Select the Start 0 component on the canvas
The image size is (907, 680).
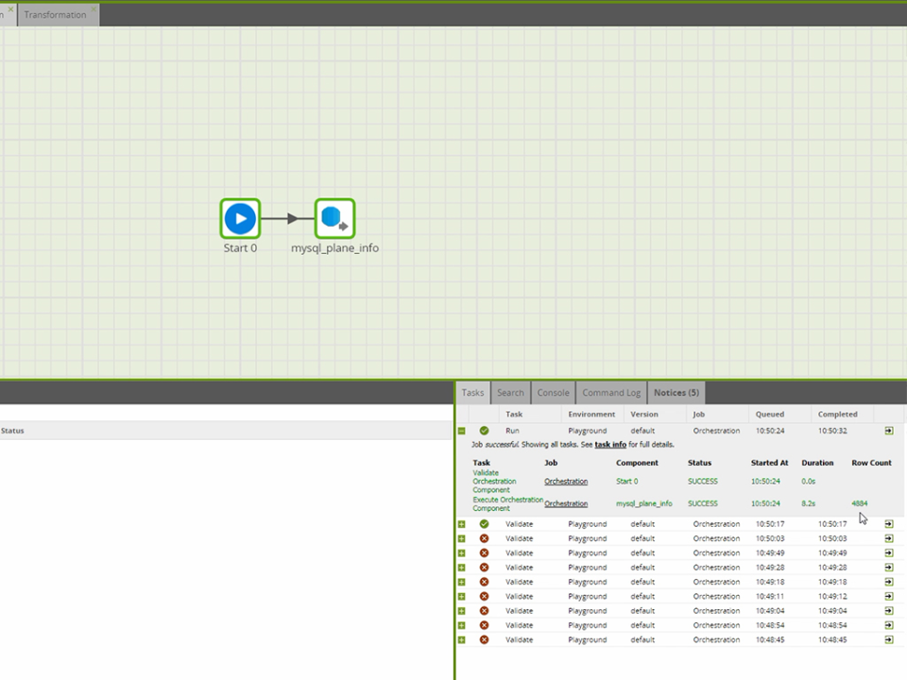[x=239, y=218]
